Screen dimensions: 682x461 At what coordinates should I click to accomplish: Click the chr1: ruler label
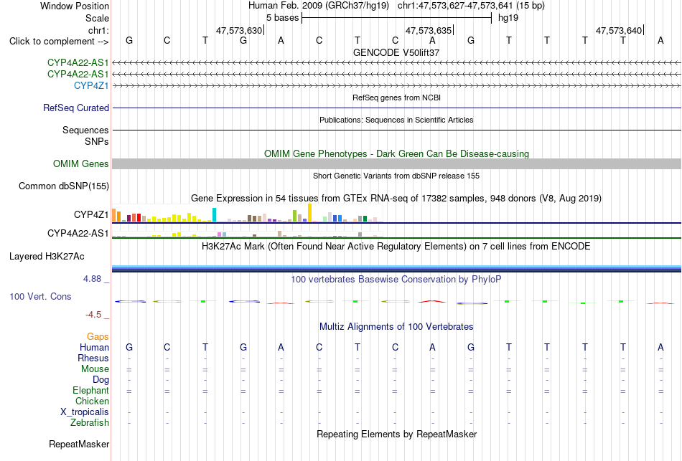98,30
